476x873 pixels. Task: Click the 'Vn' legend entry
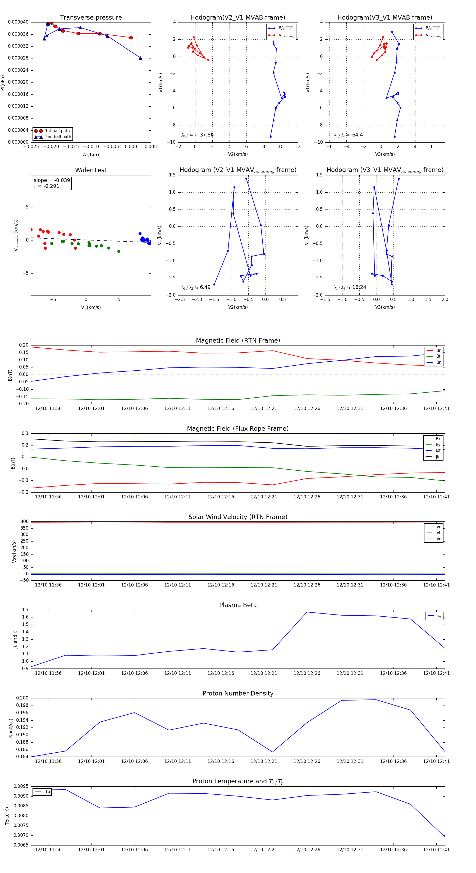point(434,539)
